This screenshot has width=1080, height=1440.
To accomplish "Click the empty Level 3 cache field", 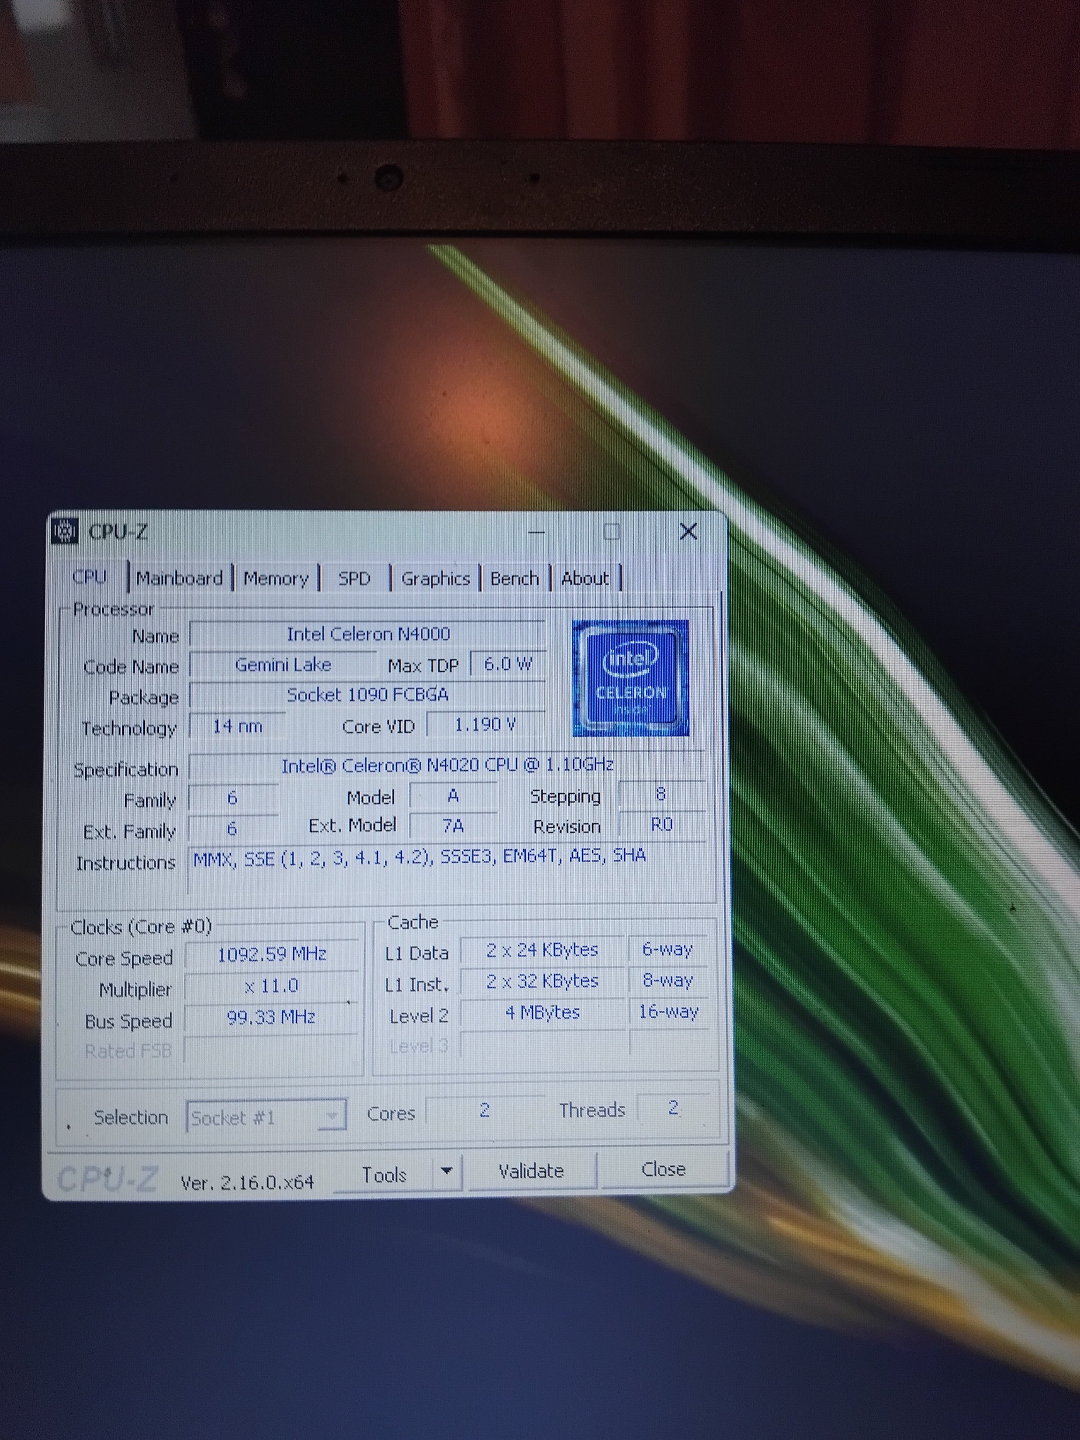I will click(x=542, y=1043).
